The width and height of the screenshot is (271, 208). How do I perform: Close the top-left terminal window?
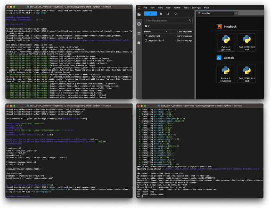tap(8, 7)
